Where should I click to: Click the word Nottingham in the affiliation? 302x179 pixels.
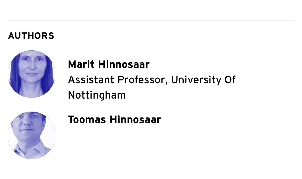[x=97, y=95]
